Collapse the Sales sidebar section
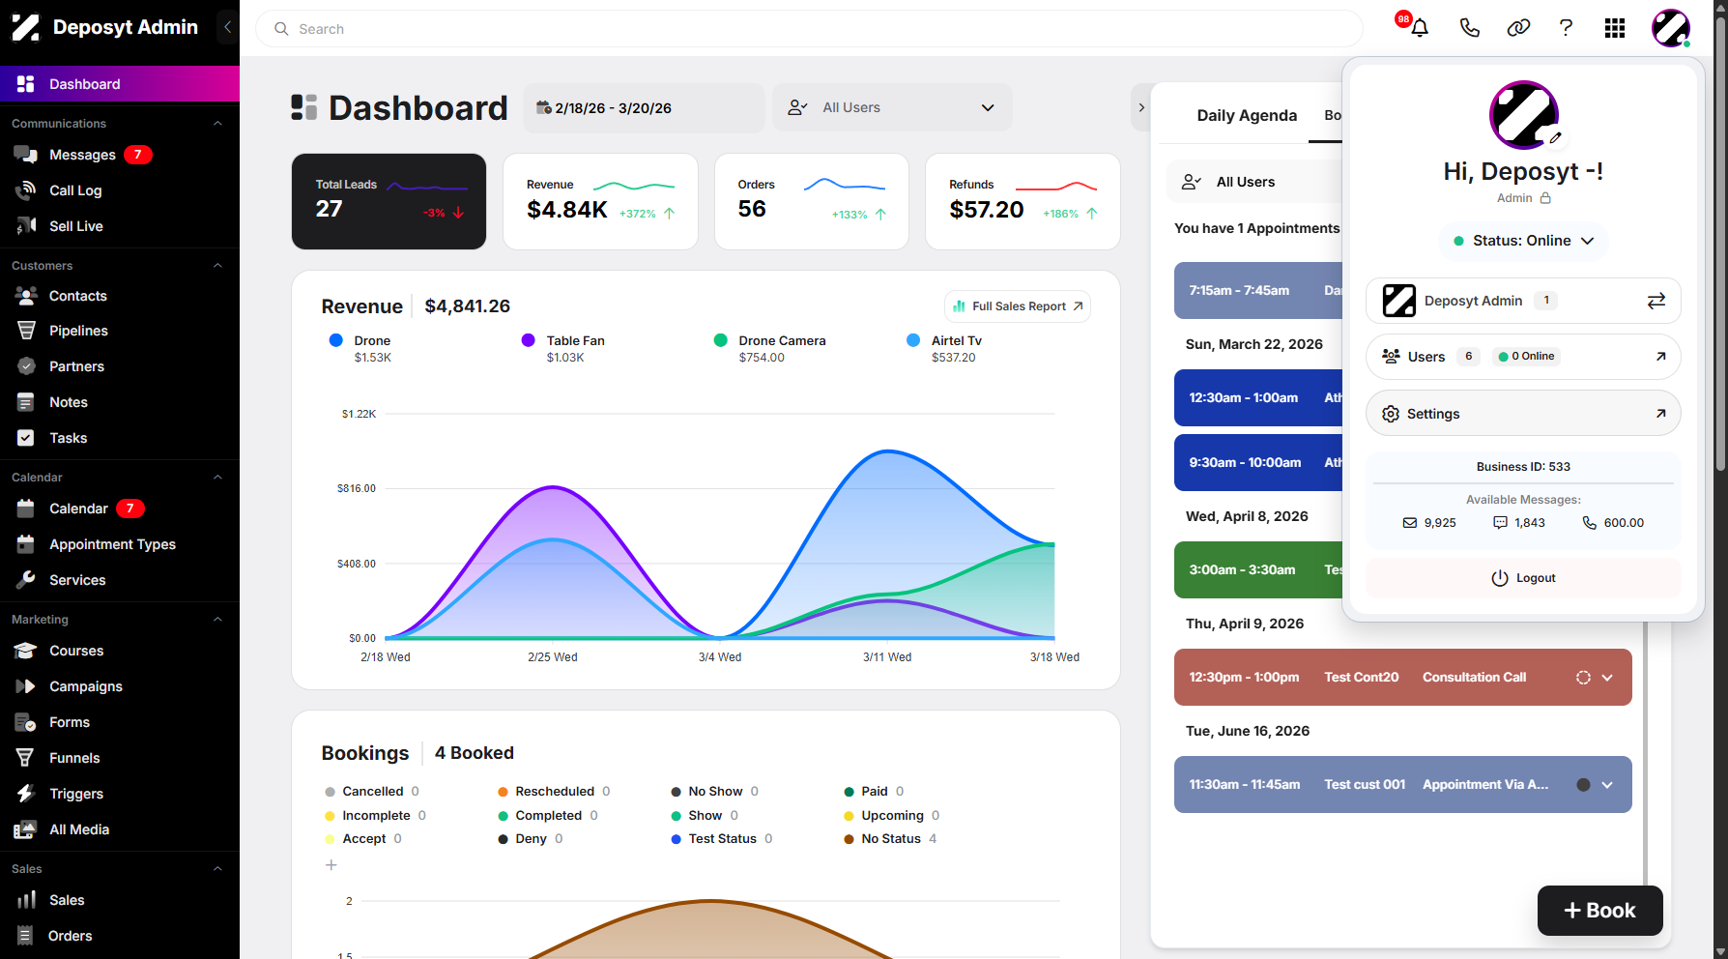Viewport: 1728px width, 959px height. tap(217, 869)
